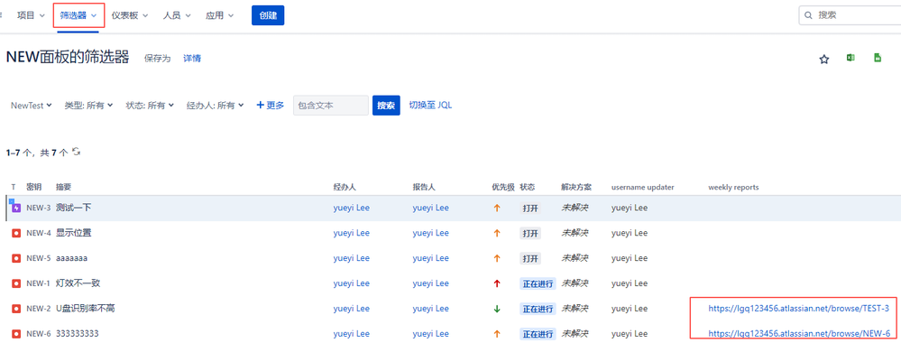Image resolution: width=901 pixels, height=343 pixels.
Task: Click issue summary aaaaaaa
Action: pos(71,258)
